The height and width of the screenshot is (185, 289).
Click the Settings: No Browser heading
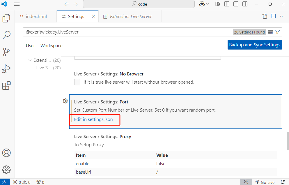coord(109,74)
